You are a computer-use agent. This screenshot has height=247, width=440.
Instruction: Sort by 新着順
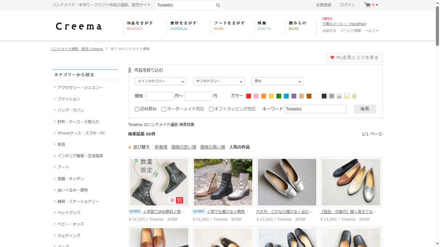(161, 147)
